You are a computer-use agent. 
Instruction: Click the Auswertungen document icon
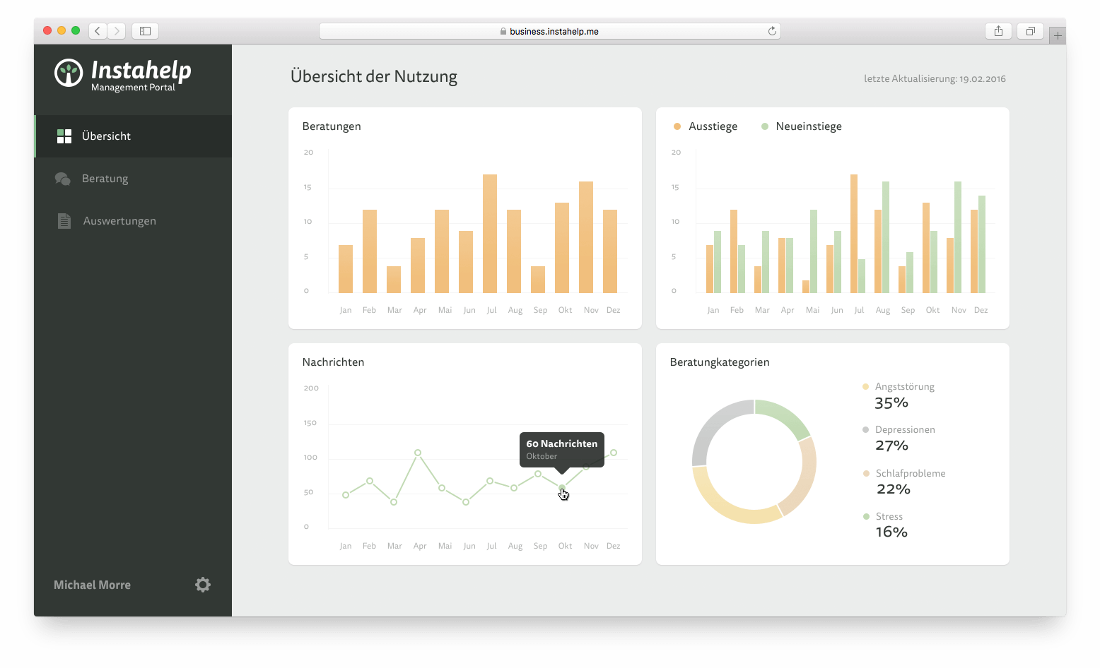coord(64,221)
